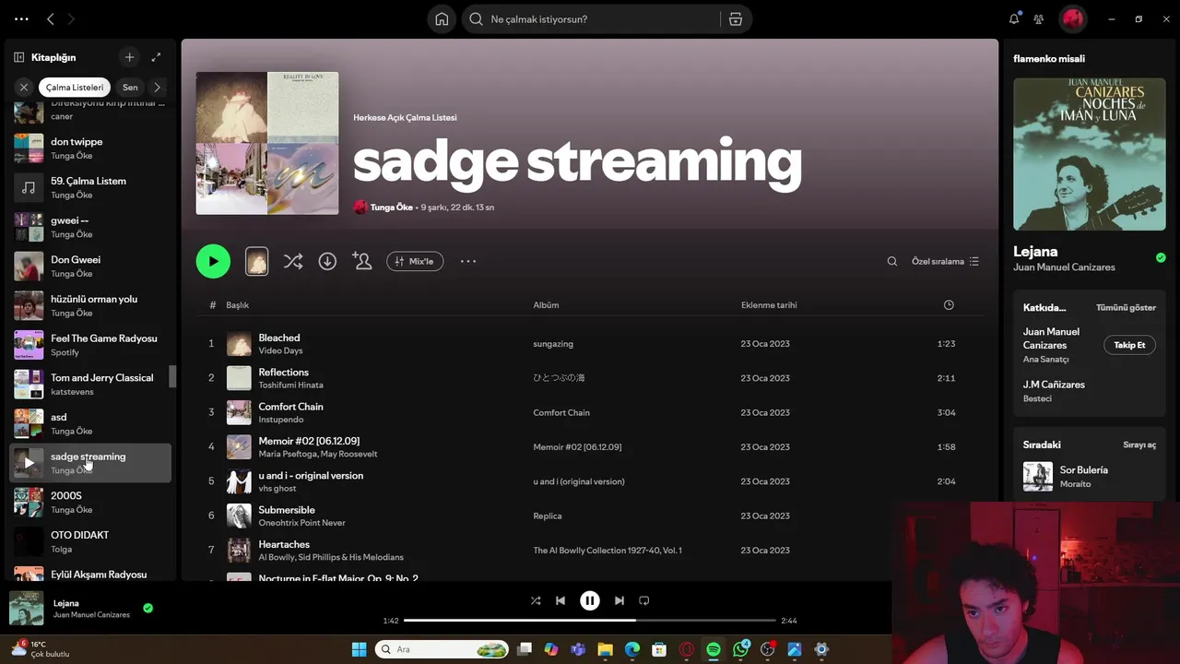Image resolution: width=1180 pixels, height=664 pixels.
Task: Open Tom and Jerry Classical playlist
Action: pos(90,384)
